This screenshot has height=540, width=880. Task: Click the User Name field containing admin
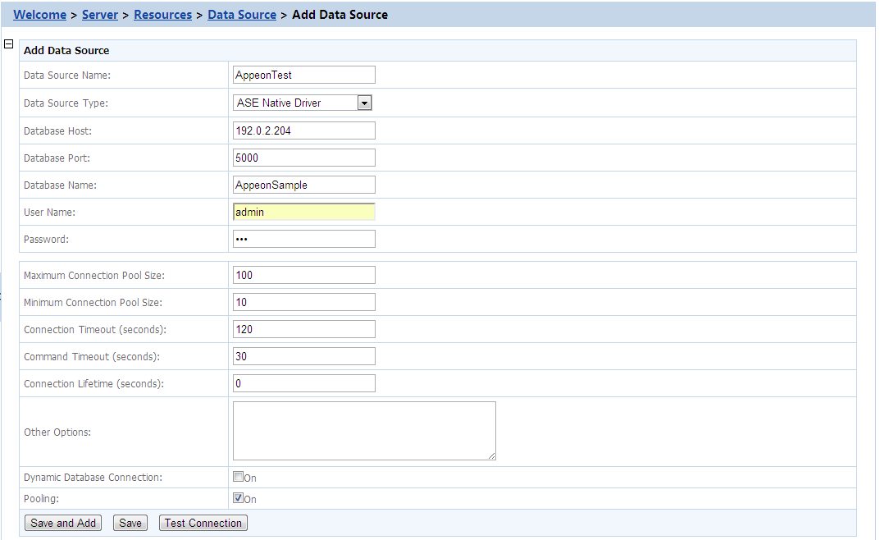coord(303,211)
